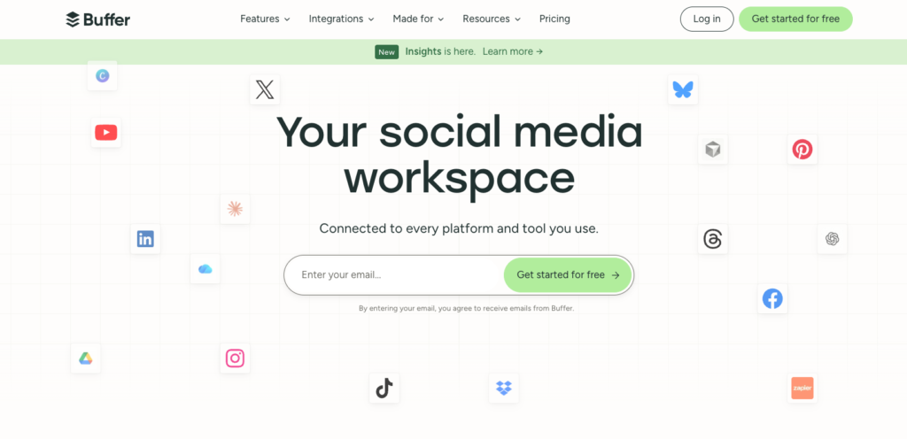This screenshot has width=907, height=439.
Task: Click Get started for free beside email field
Action: [568, 275]
